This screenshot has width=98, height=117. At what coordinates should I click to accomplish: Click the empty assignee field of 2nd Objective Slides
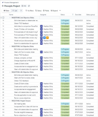50,18
